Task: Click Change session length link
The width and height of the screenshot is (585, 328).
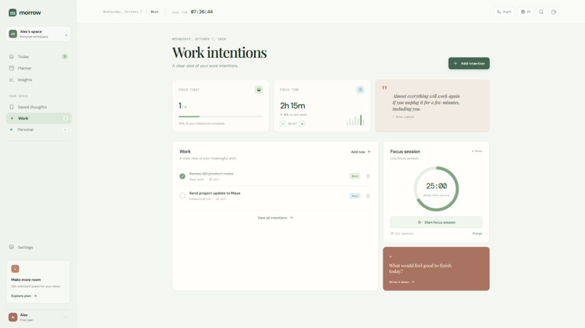Action: [477, 234]
